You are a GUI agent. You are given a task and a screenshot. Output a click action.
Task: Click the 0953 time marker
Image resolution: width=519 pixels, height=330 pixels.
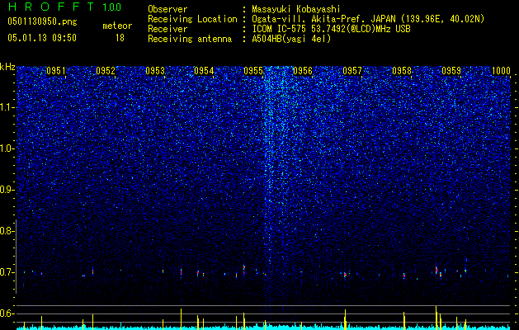pyautogui.click(x=155, y=70)
